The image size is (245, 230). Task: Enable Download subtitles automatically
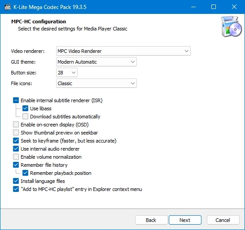(25, 117)
